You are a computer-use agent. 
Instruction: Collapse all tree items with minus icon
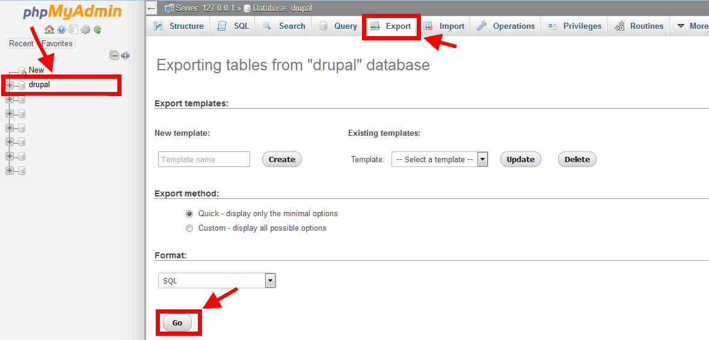tap(114, 55)
